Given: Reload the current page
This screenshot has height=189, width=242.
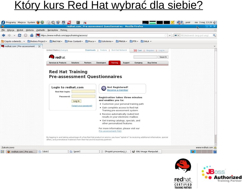Looking at the screenshot, I should click(19, 35).
